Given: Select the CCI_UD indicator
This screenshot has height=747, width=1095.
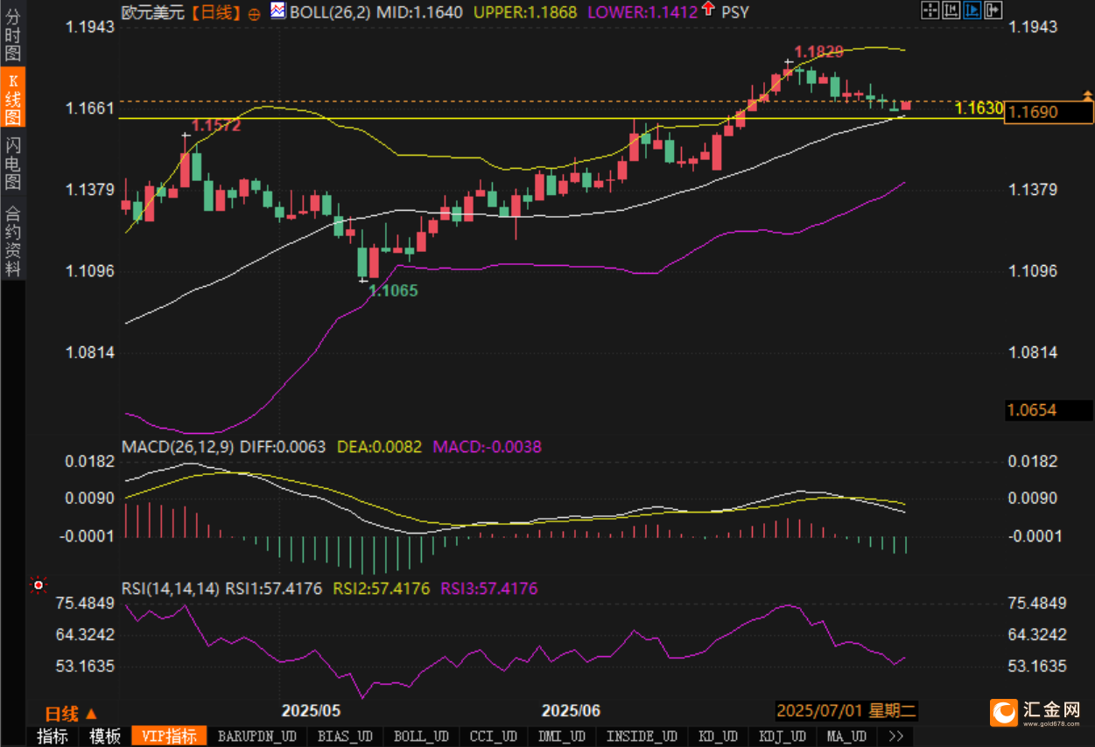Looking at the screenshot, I should click(494, 737).
